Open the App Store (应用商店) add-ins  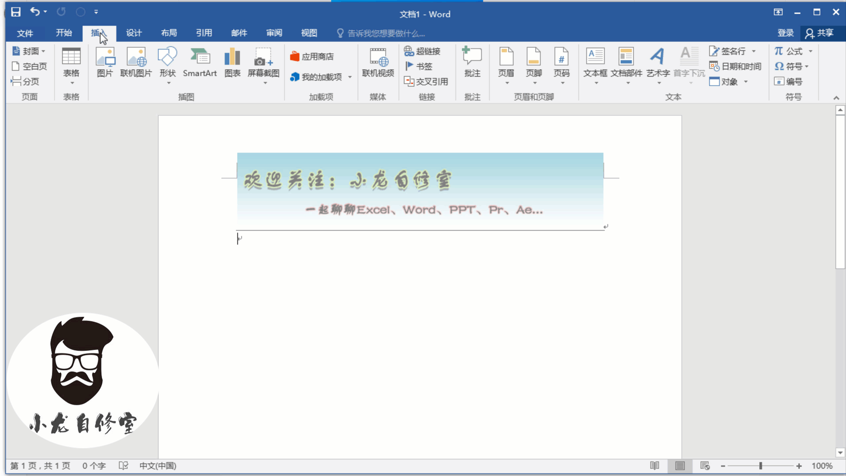[x=312, y=56]
